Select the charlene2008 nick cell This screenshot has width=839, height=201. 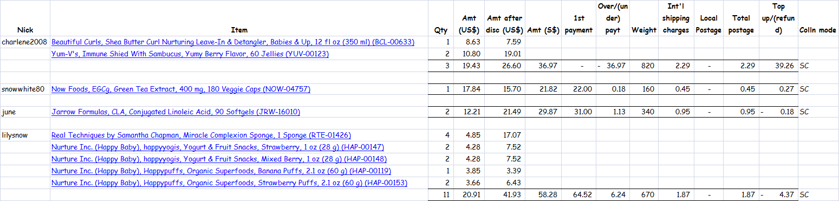[25, 42]
